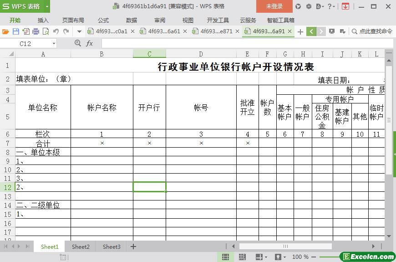The height and width of the screenshot is (262, 396).
Task: Click the magnifier lookup icon beside fx
Action: pos(77,43)
